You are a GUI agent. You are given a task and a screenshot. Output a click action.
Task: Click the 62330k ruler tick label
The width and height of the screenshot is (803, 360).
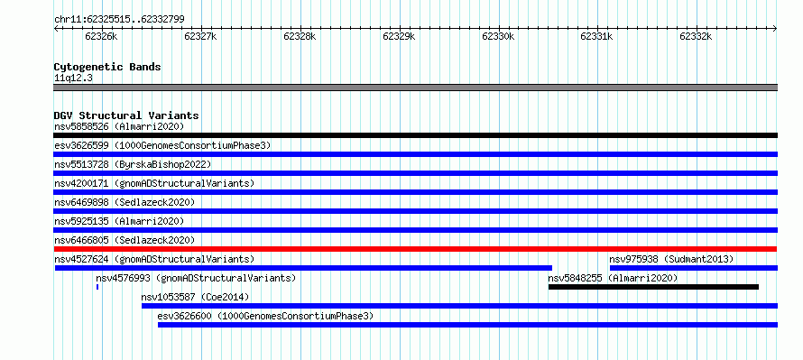(498, 36)
